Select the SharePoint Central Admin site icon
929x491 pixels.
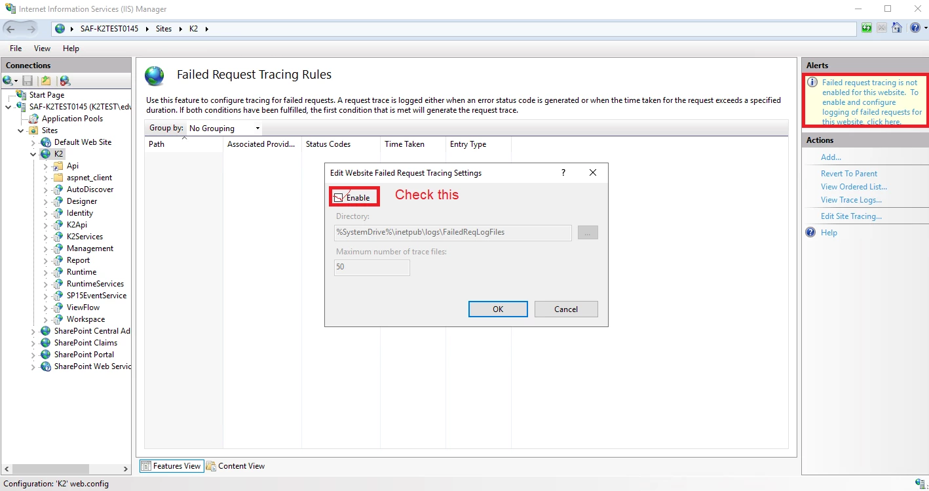46,331
